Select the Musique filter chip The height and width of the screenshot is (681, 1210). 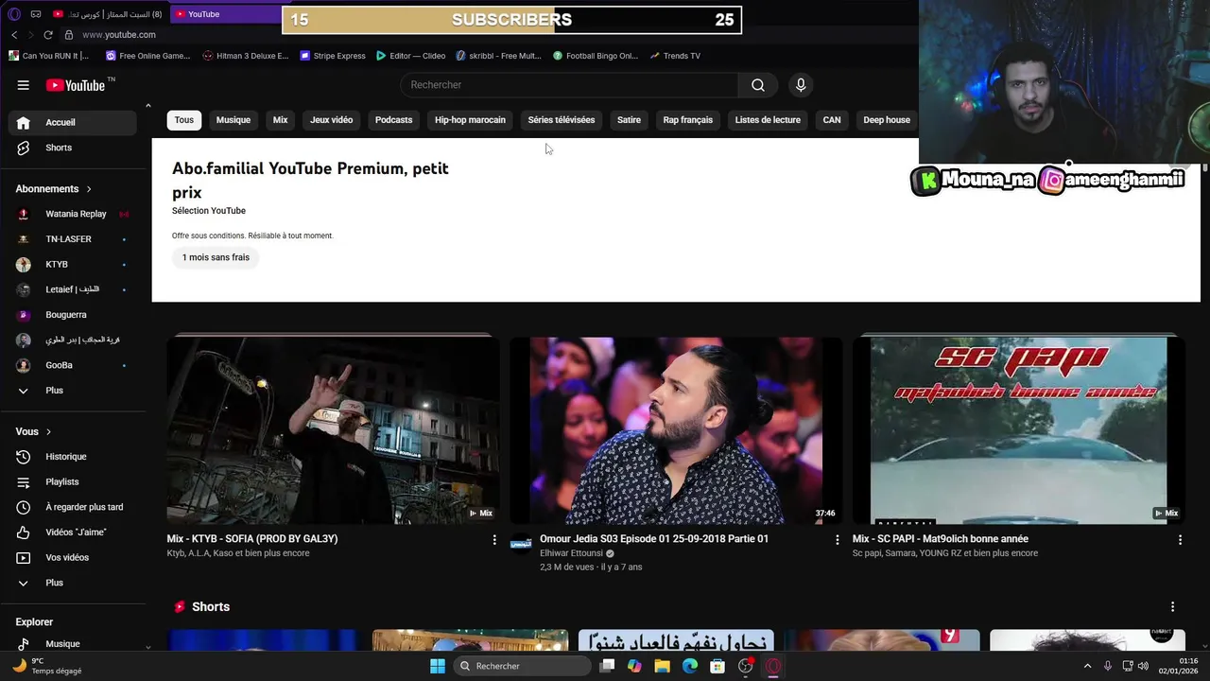point(233,120)
